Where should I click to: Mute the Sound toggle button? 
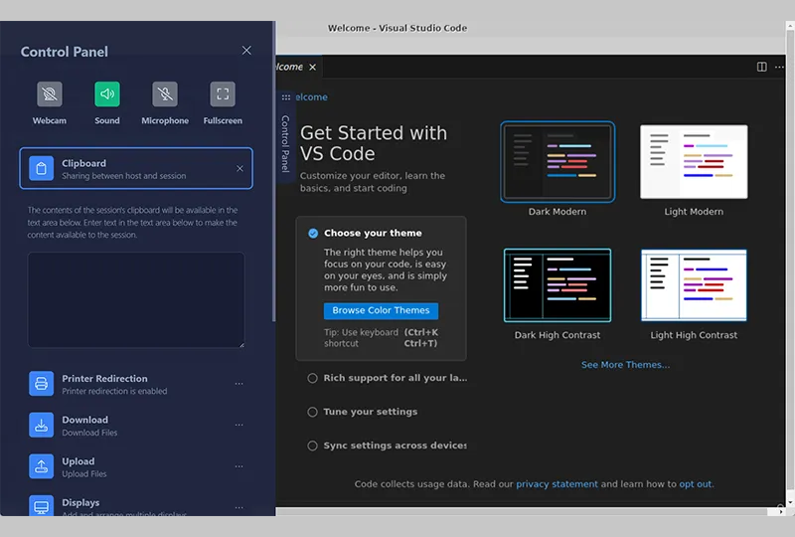(x=107, y=93)
